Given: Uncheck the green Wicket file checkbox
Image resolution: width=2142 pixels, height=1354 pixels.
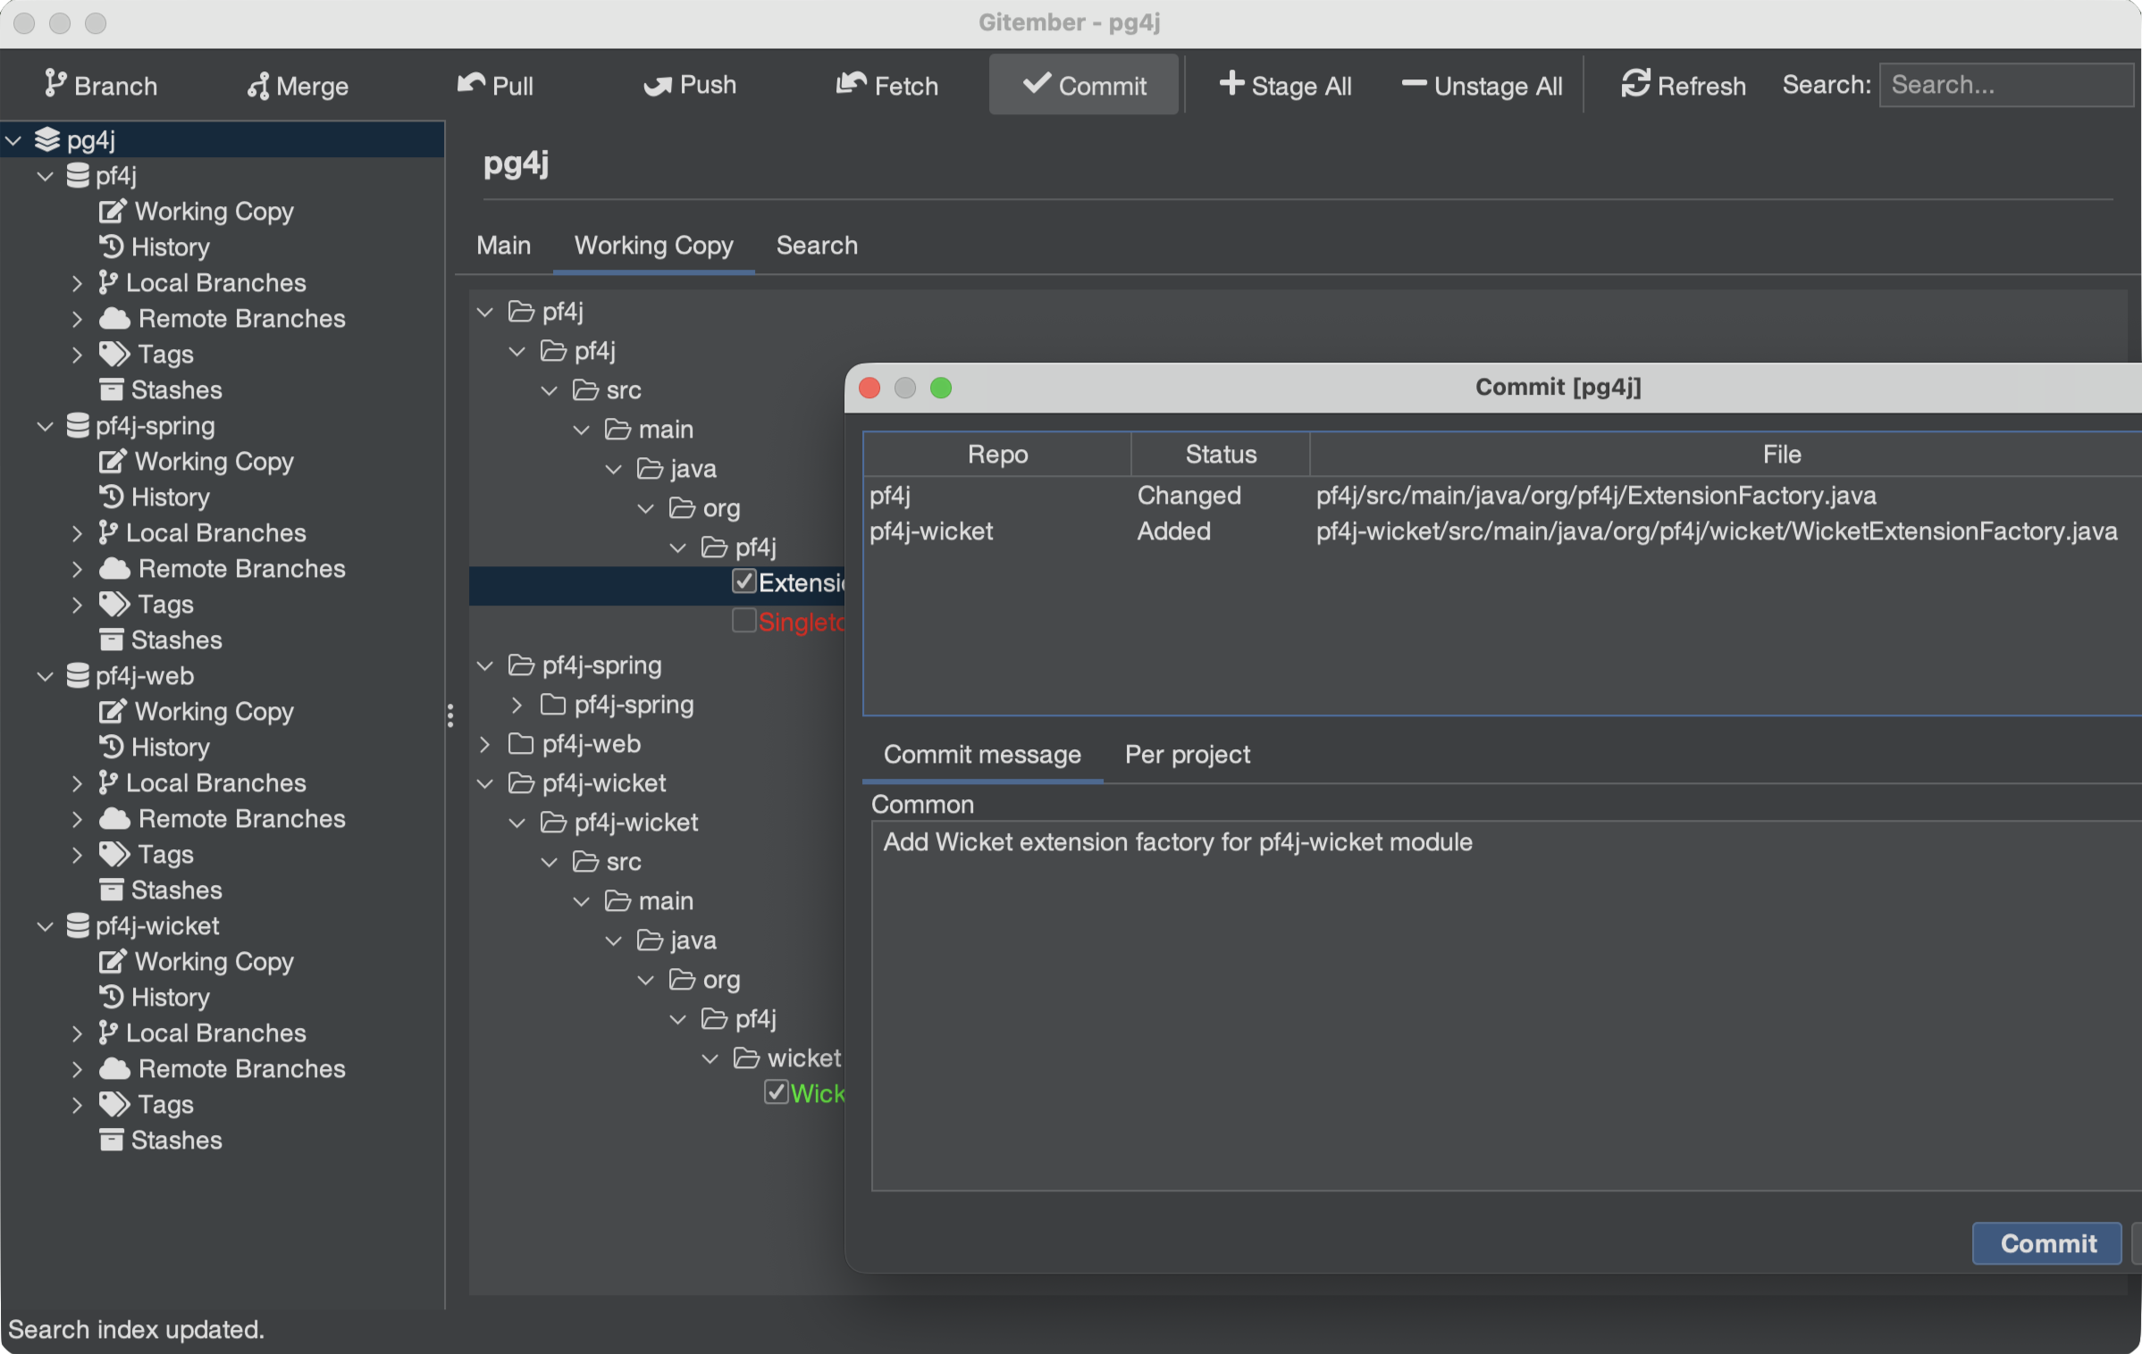Looking at the screenshot, I should [776, 1092].
